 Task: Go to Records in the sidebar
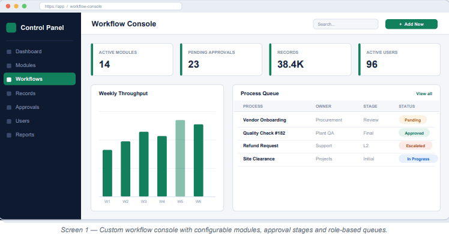point(40,93)
